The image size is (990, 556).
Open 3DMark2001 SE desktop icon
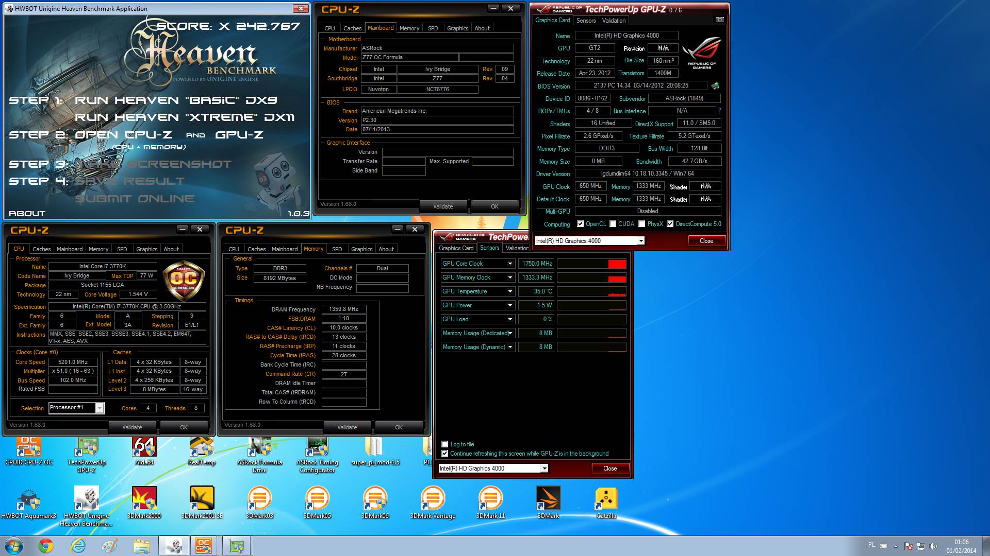[202, 503]
